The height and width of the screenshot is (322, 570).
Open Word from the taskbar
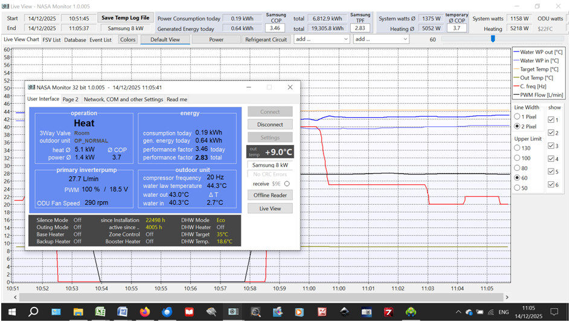pyautogui.click(x=122, y=312)
